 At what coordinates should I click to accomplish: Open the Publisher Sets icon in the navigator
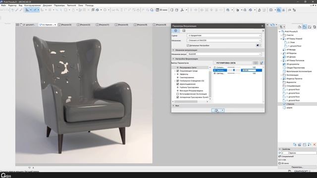click(x=315, y=27)
